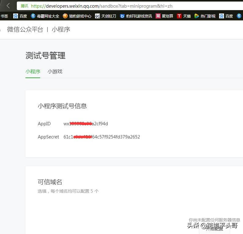Click the AppSecret label
Viewport: 243px width, 234px height.
48,137
